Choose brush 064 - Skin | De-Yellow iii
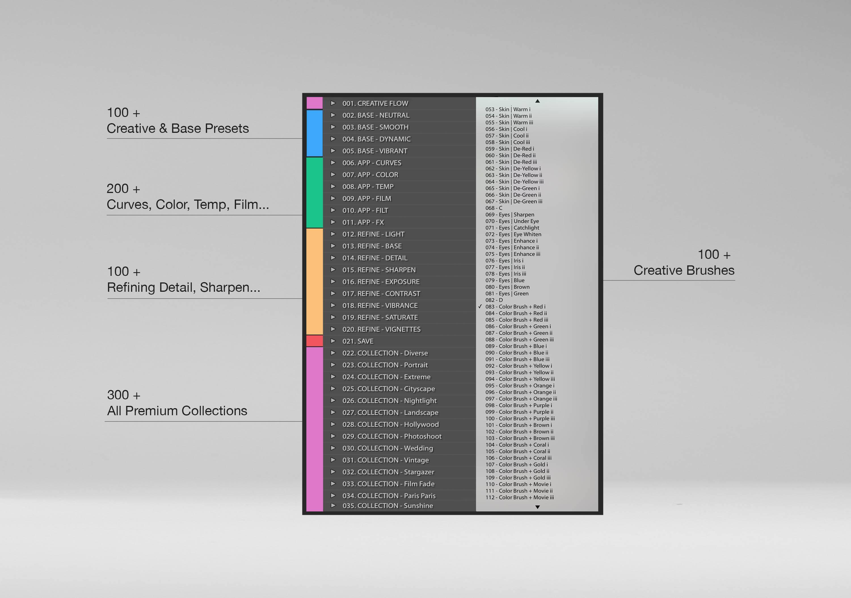Screen dimensions: 851x598 (515, 182)
